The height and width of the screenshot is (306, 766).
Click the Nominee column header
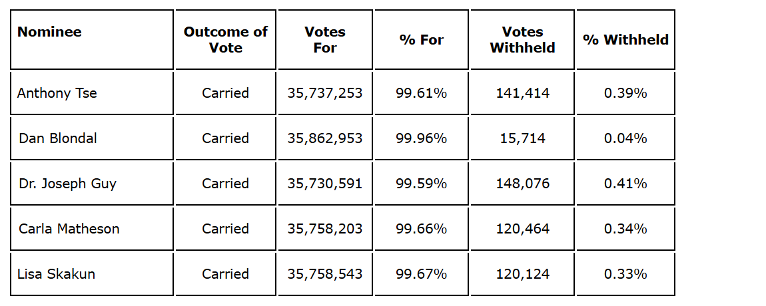(x=49, y=32)
